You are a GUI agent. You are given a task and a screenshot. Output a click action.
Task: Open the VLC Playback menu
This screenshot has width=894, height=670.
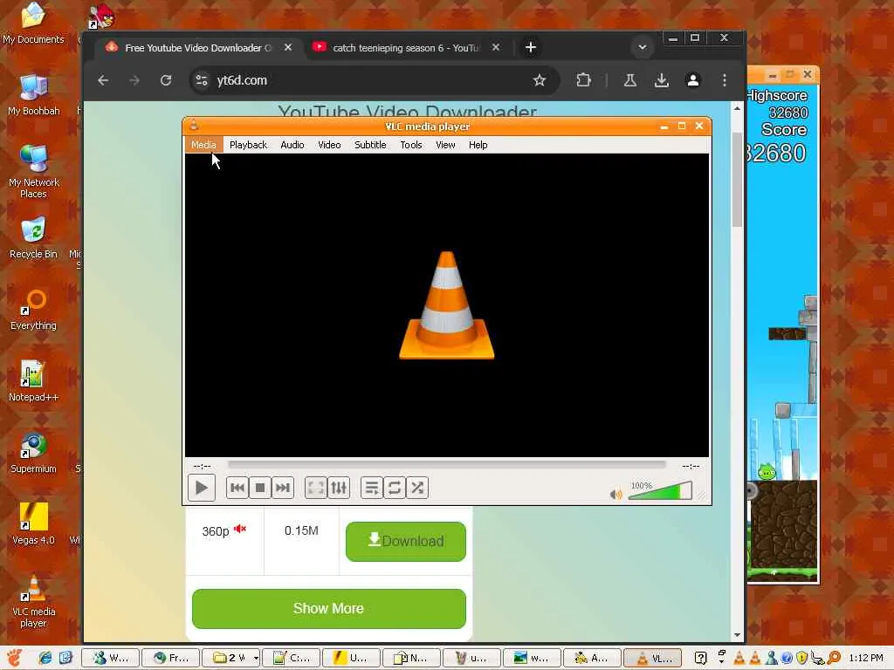tap(248, 145)
